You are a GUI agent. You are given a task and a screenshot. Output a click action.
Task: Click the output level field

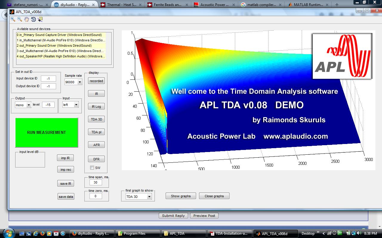pyautogui.click(x=48, y=105)
